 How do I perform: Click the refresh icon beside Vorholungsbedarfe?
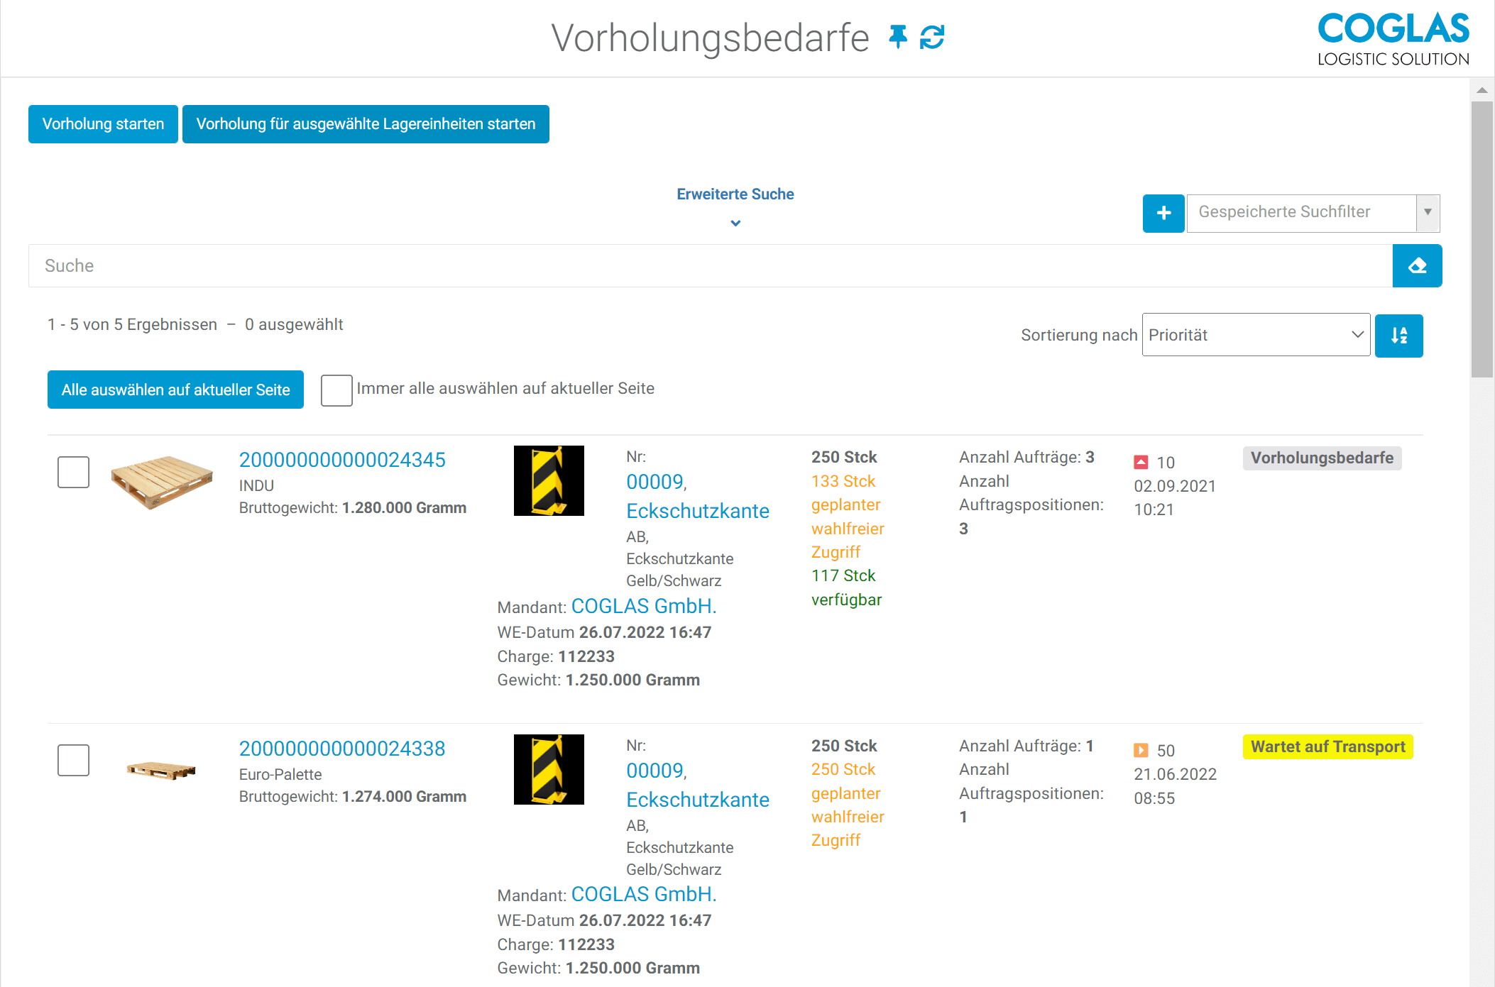(932, 37)
